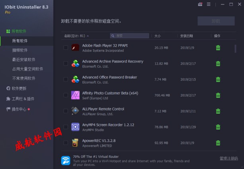Viewport: 244px width, 169px height.
Task: Select the ApowerREC V1.3.2.8 checkbox
Action: [x=66, y=143]
